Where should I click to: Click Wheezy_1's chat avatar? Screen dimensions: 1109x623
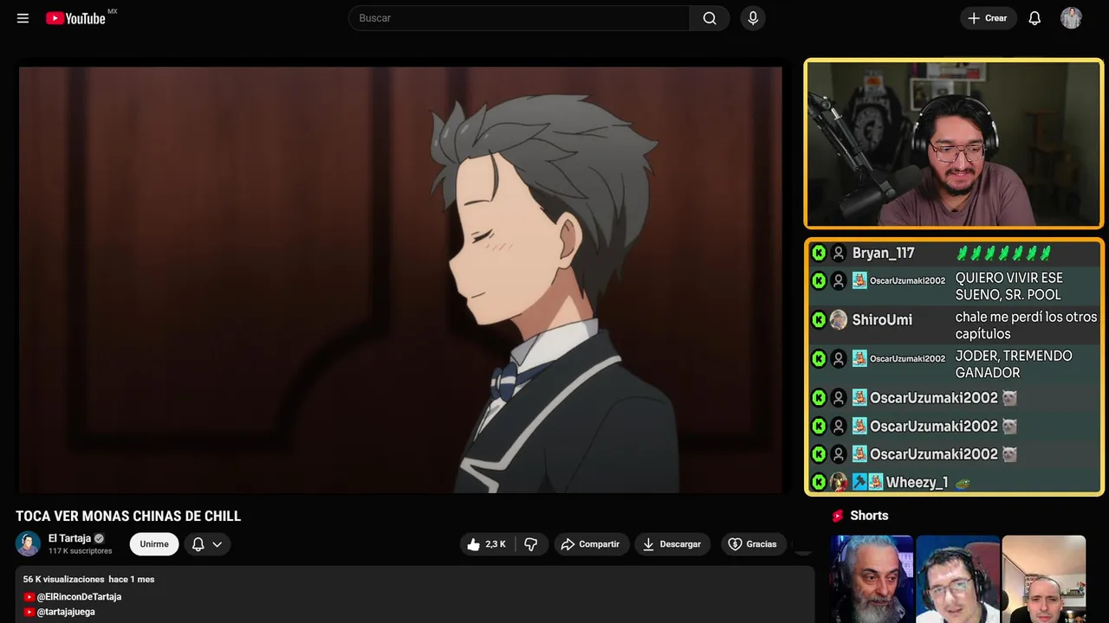[x=838, y=482]
